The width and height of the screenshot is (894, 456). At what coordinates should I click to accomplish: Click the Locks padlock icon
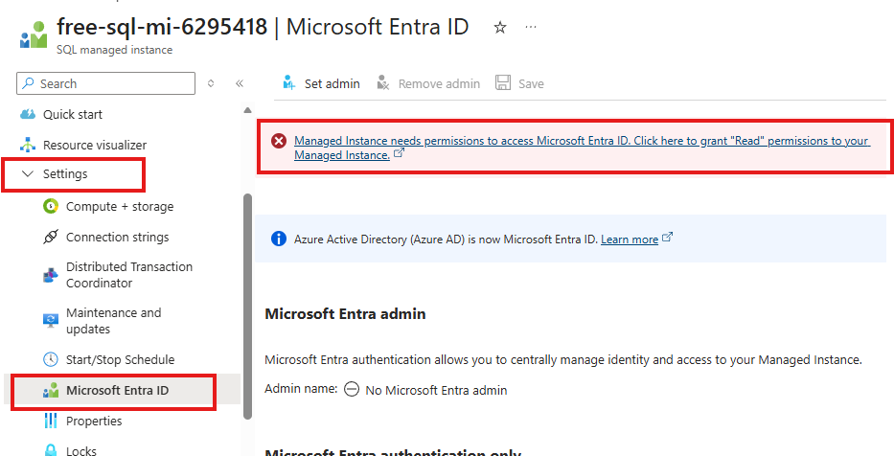[x=51, y=451]
